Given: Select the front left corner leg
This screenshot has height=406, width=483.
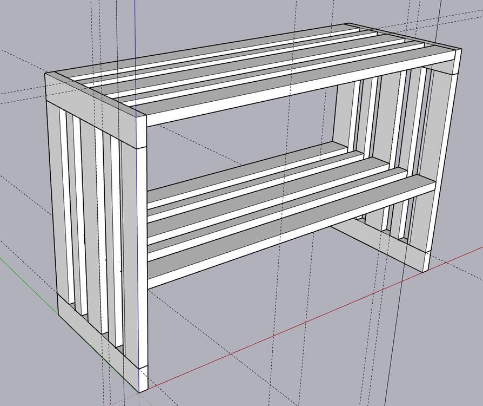Looking at the screenshot, I should tap(142, 260).
